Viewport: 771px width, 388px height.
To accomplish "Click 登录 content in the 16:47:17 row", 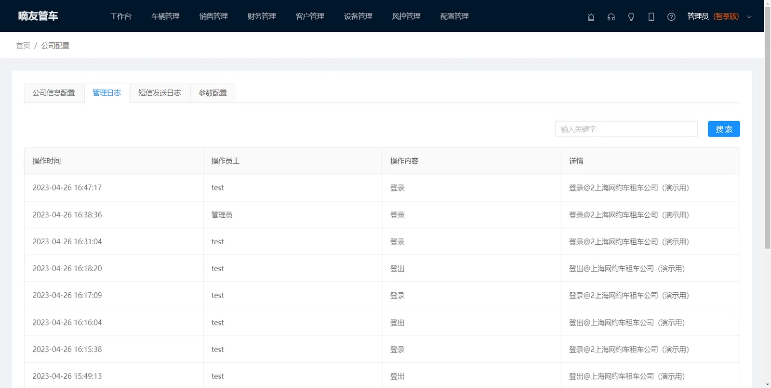I will (397, 188).
